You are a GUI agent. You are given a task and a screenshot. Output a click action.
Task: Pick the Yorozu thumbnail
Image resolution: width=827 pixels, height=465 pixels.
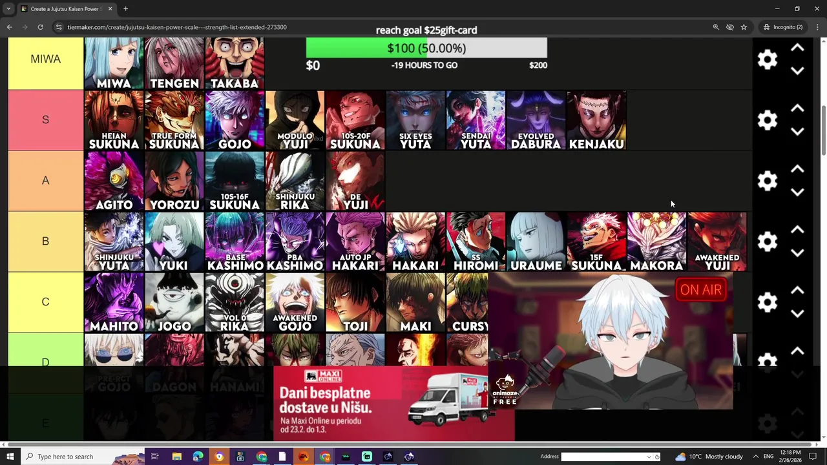tap(174, 181)
